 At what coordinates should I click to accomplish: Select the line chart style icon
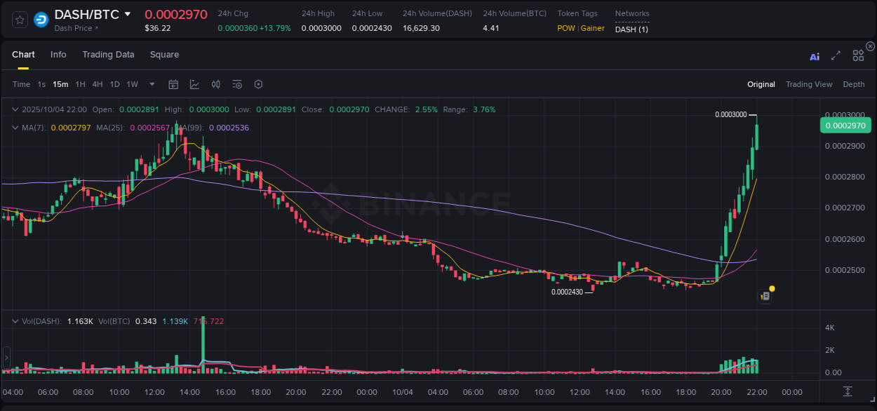click(194, 84)
